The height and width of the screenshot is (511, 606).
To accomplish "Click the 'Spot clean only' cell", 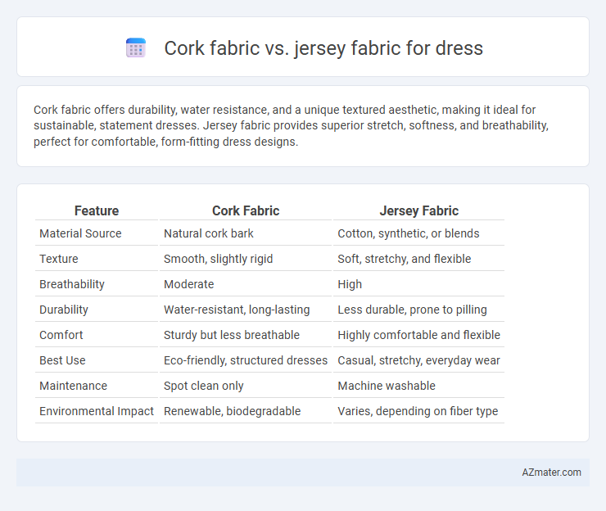I will (x=204, y=386).
